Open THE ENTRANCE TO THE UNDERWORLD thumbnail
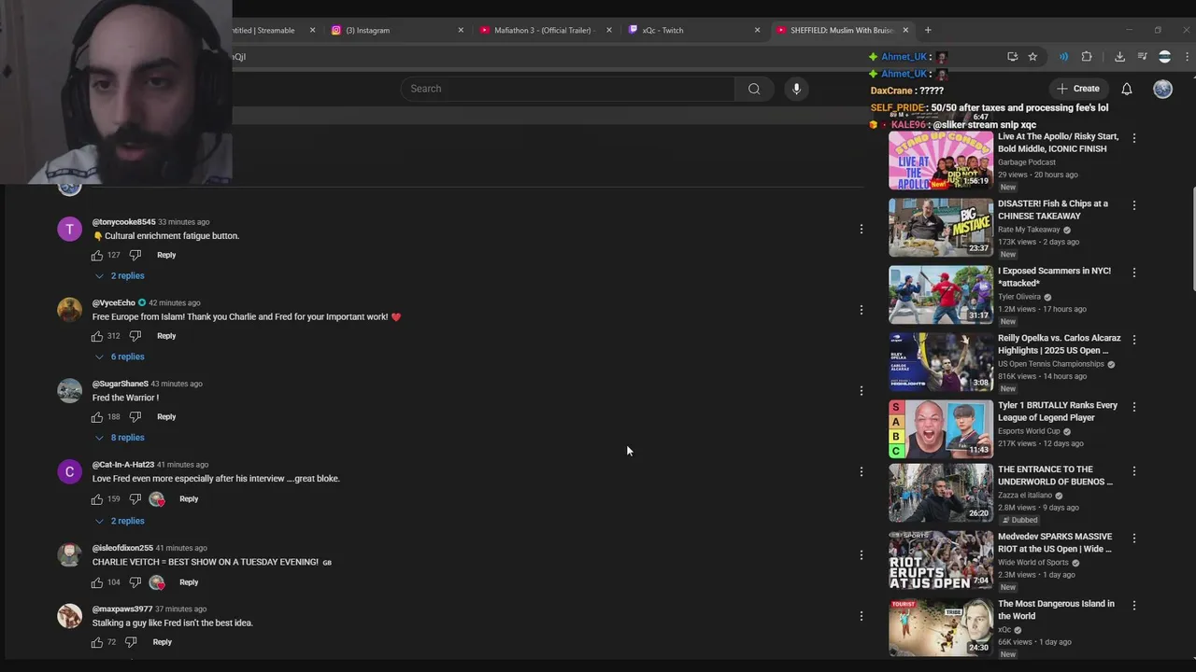 (x=941, y=493)
